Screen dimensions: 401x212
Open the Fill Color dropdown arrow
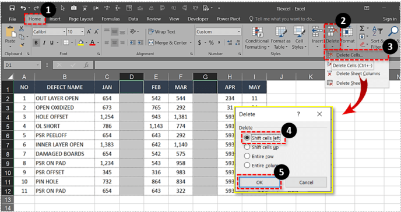coord(86,42)
